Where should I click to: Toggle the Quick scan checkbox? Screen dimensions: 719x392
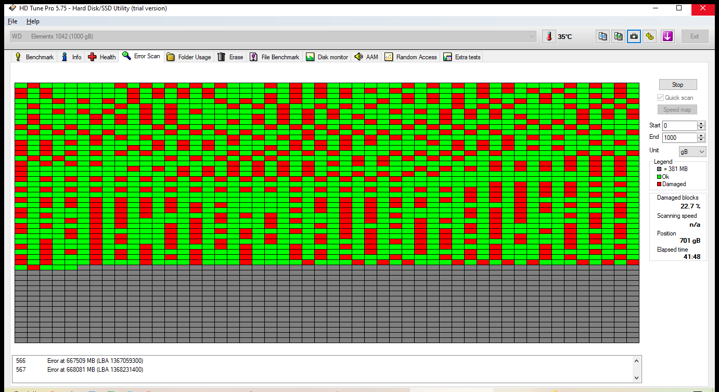(x=660, y=98)
